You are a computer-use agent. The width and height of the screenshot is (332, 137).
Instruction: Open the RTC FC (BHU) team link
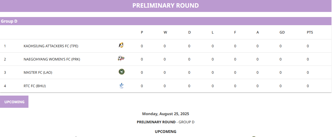(x=35, y=86)
